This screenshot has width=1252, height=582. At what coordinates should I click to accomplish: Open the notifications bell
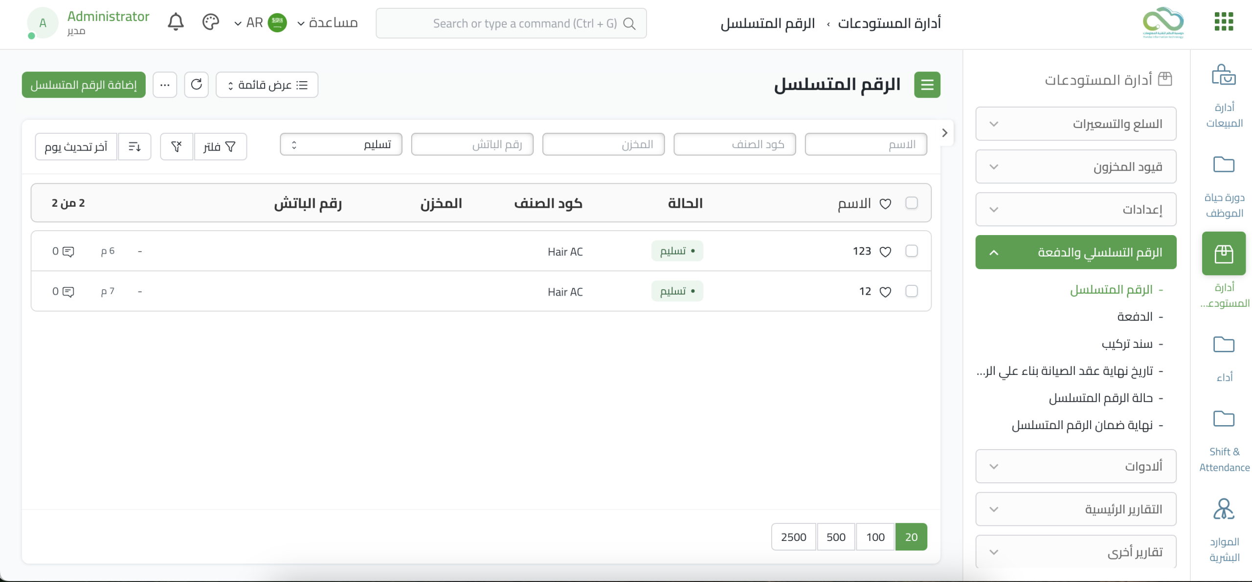tap(176, 22)
